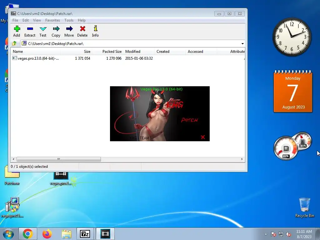Click the scrollbar left arrow
Viewport: 320px width, 240px height.
point(13,159)
